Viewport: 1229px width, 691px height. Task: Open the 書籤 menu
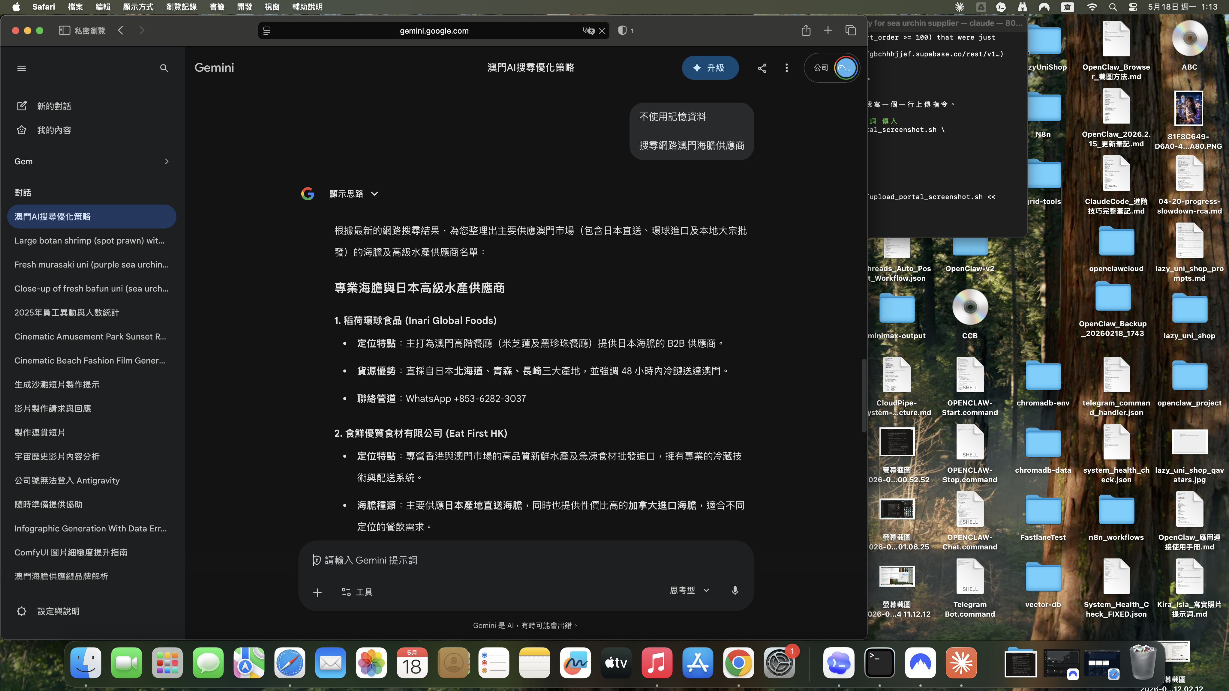click(x=217, y=7)
